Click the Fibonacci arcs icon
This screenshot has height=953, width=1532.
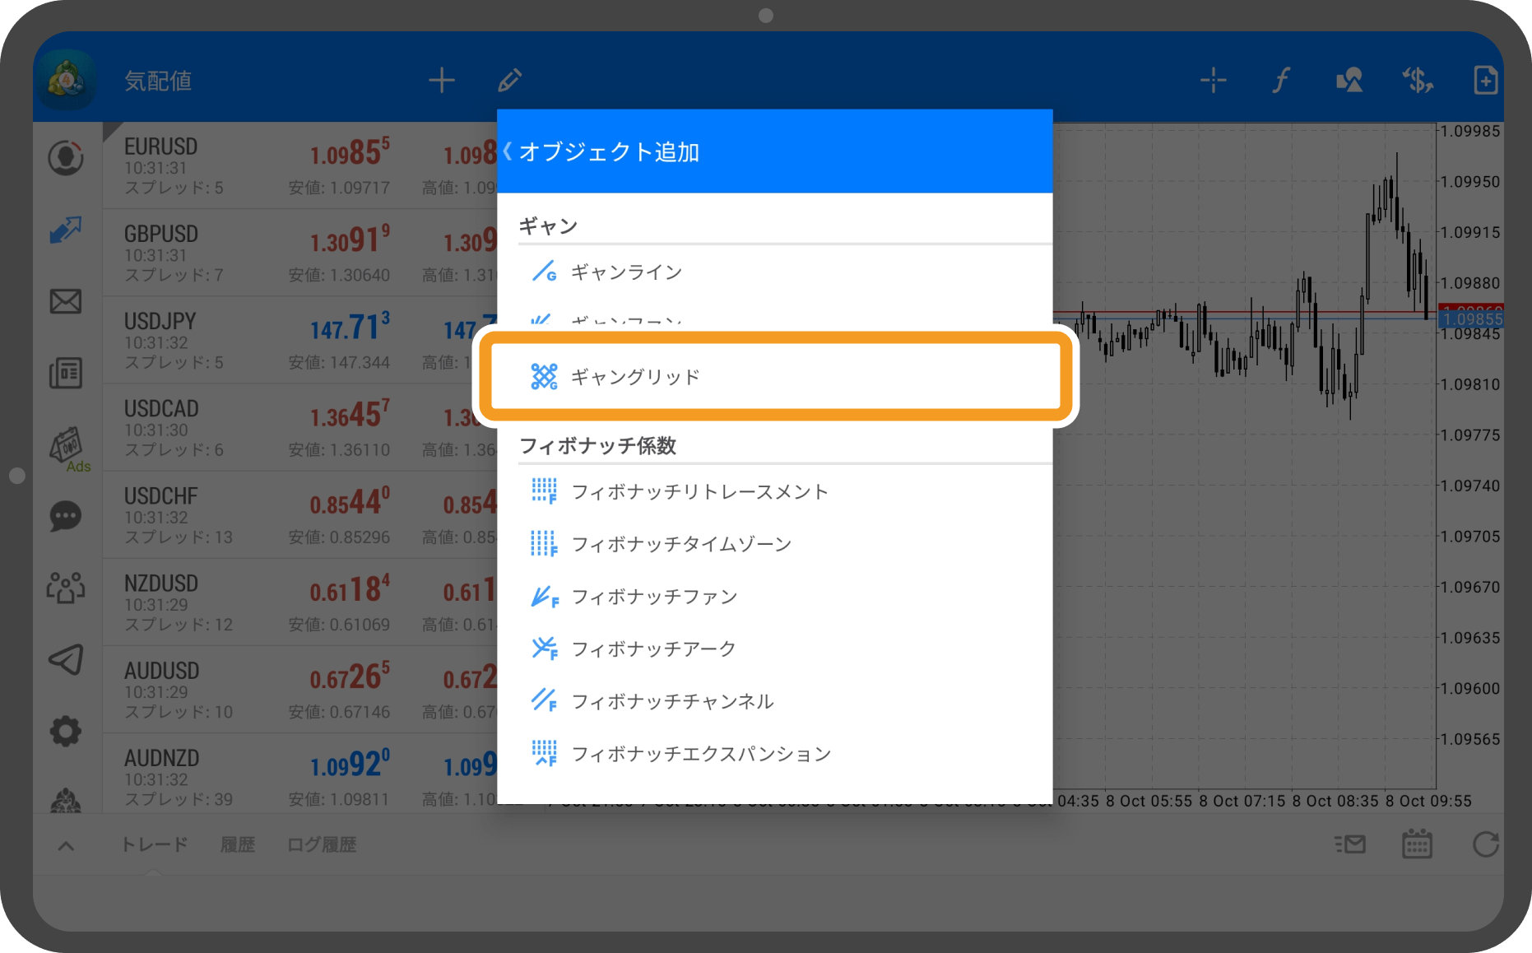544,649
